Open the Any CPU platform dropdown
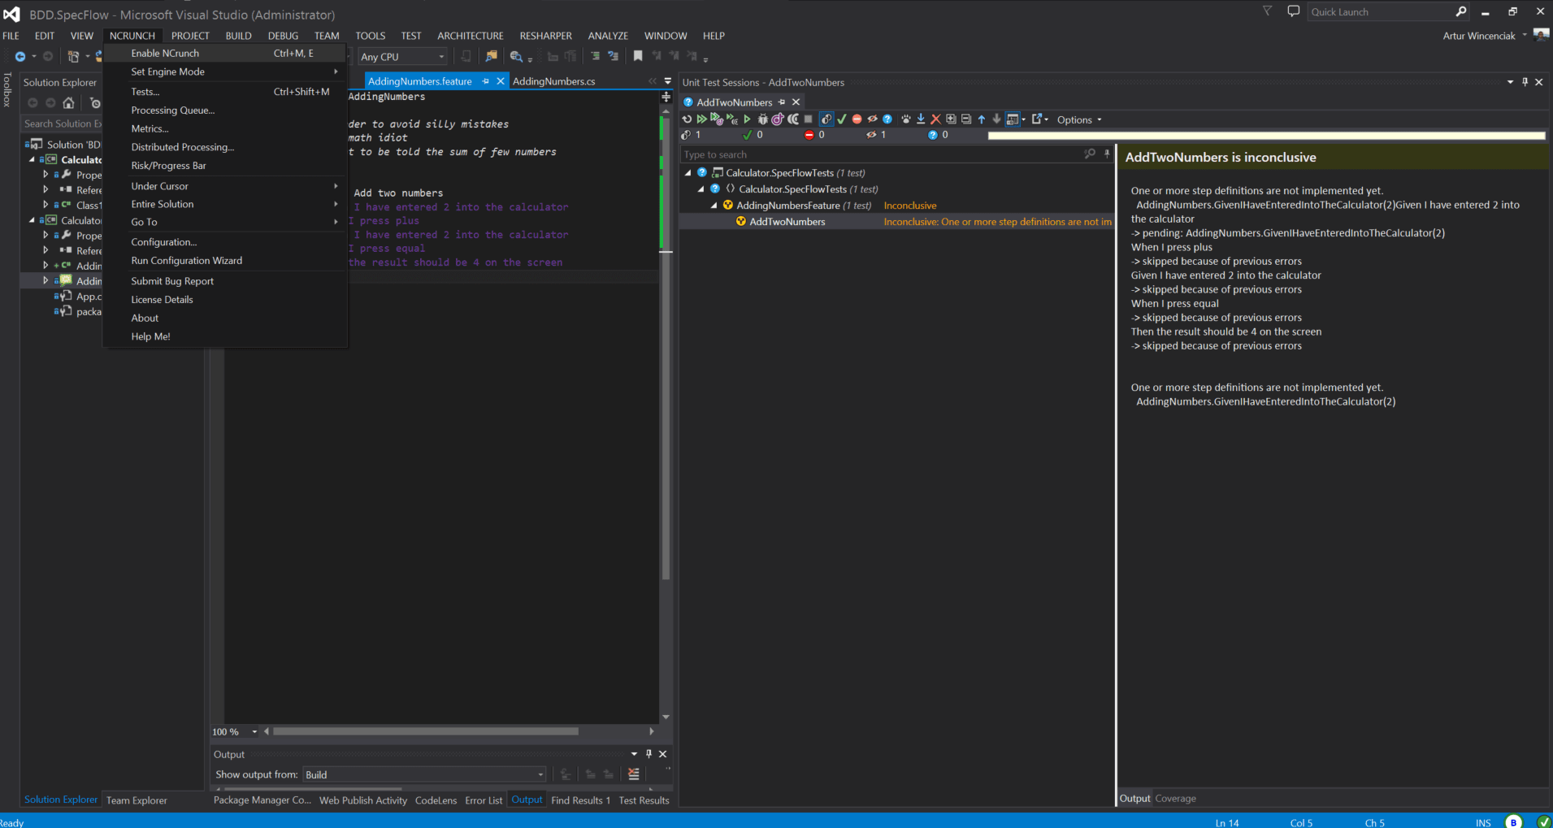 (x=402, y=57)
